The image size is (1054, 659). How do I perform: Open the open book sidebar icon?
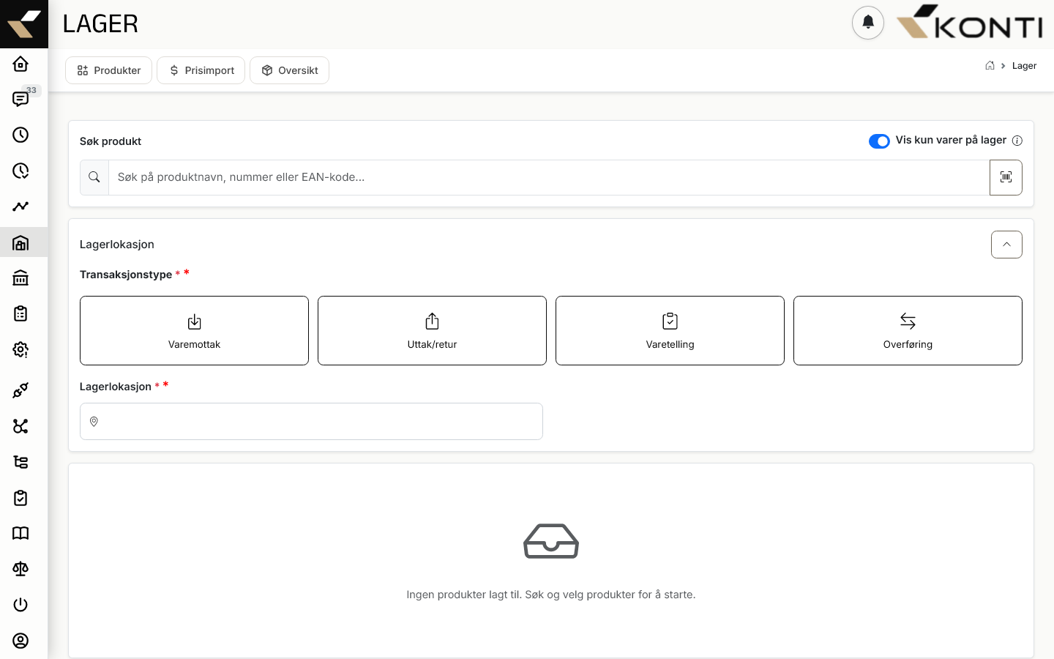[x=20, y=533]
